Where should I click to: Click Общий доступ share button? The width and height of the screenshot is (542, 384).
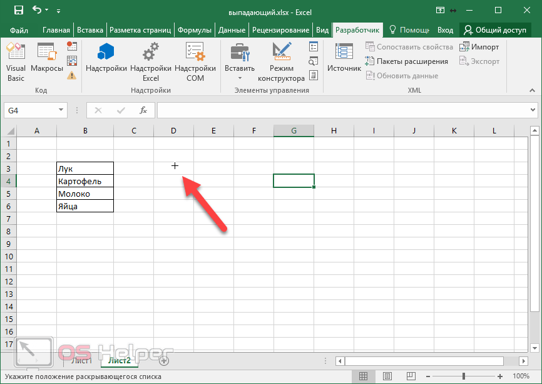495,30
